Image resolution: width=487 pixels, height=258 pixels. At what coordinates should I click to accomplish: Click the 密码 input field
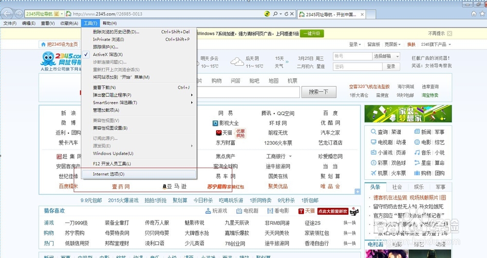(357, 67)
